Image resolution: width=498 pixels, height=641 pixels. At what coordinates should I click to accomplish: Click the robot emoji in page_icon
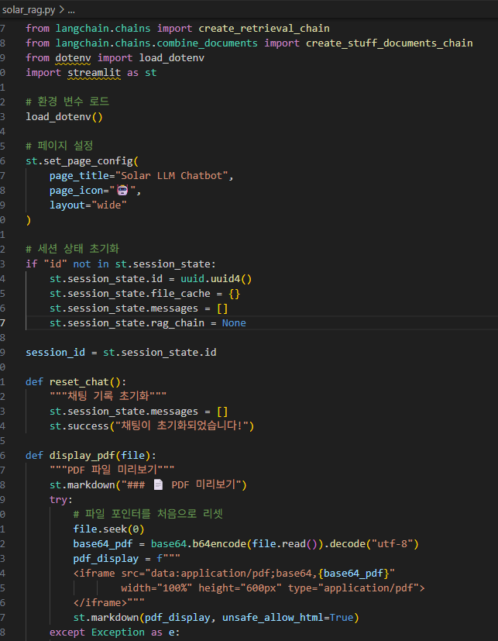(x=122, y=190)
